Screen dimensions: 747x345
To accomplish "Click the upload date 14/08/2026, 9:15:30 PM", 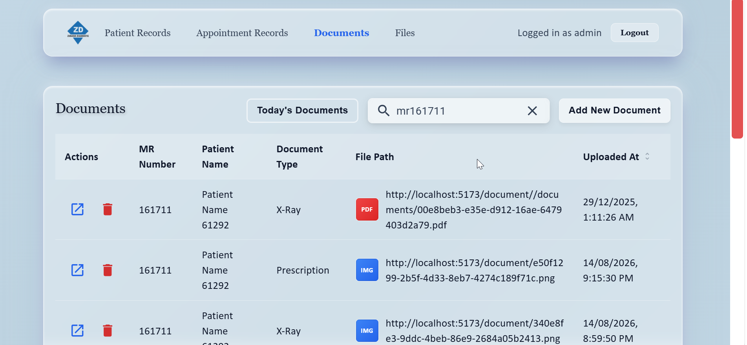I will [x=610, y=270].
